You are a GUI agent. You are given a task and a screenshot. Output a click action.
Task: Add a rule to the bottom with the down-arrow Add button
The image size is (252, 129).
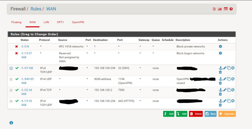click(x=182, y=114)
